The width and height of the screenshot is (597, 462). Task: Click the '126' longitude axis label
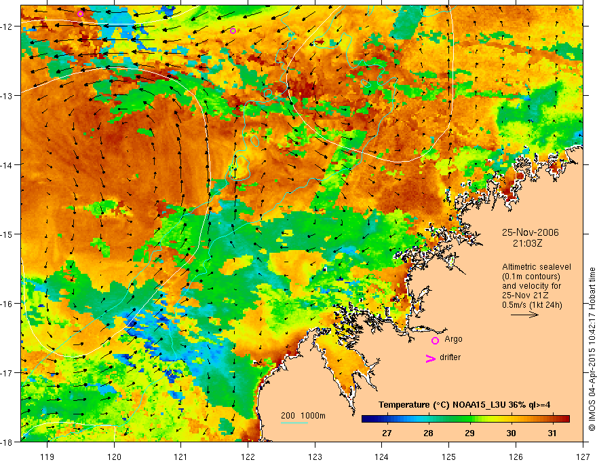[516, 457]
